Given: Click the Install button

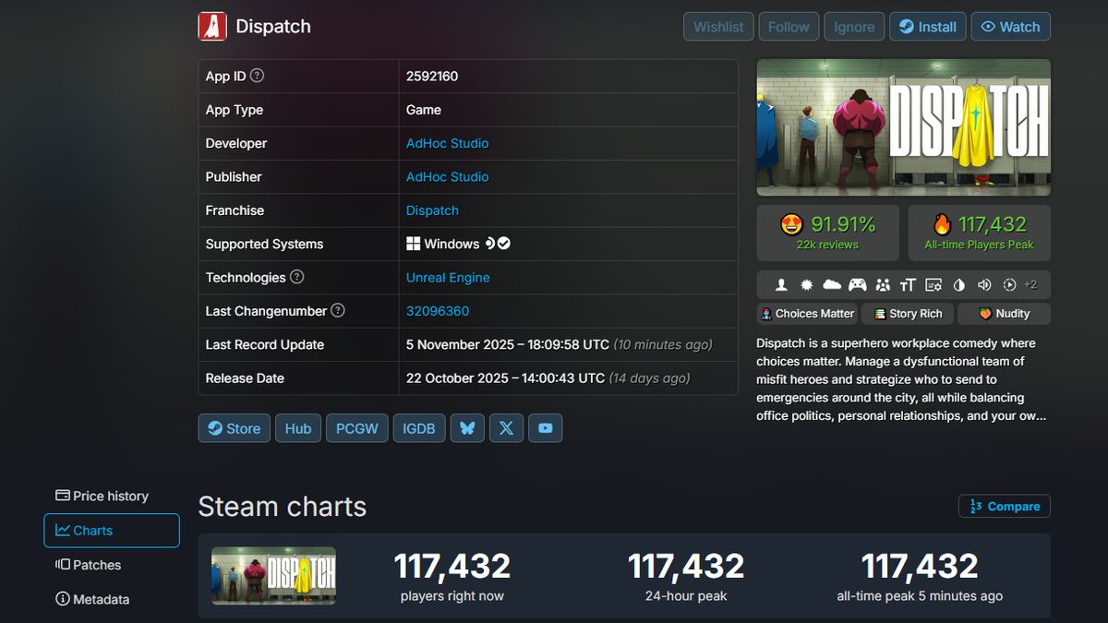Looking at the screenshot, I should pos(928,27).
